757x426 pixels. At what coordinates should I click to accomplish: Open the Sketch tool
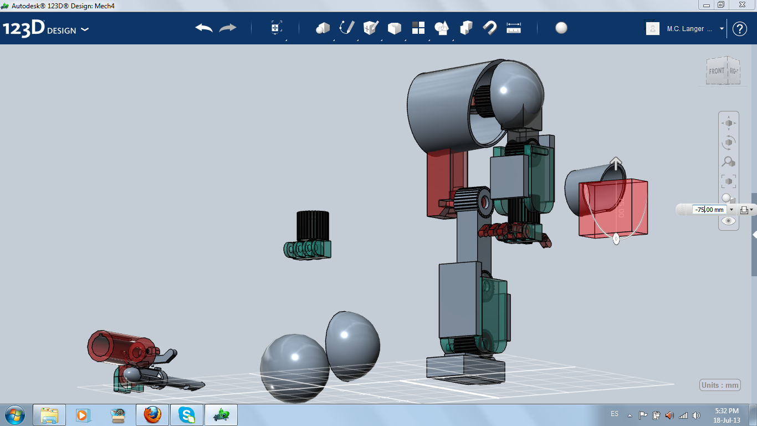(x=347, y=28)
